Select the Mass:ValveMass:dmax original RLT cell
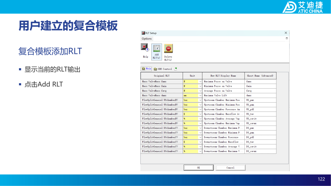Viewport: 331px width, 186px height. [162, 95]
